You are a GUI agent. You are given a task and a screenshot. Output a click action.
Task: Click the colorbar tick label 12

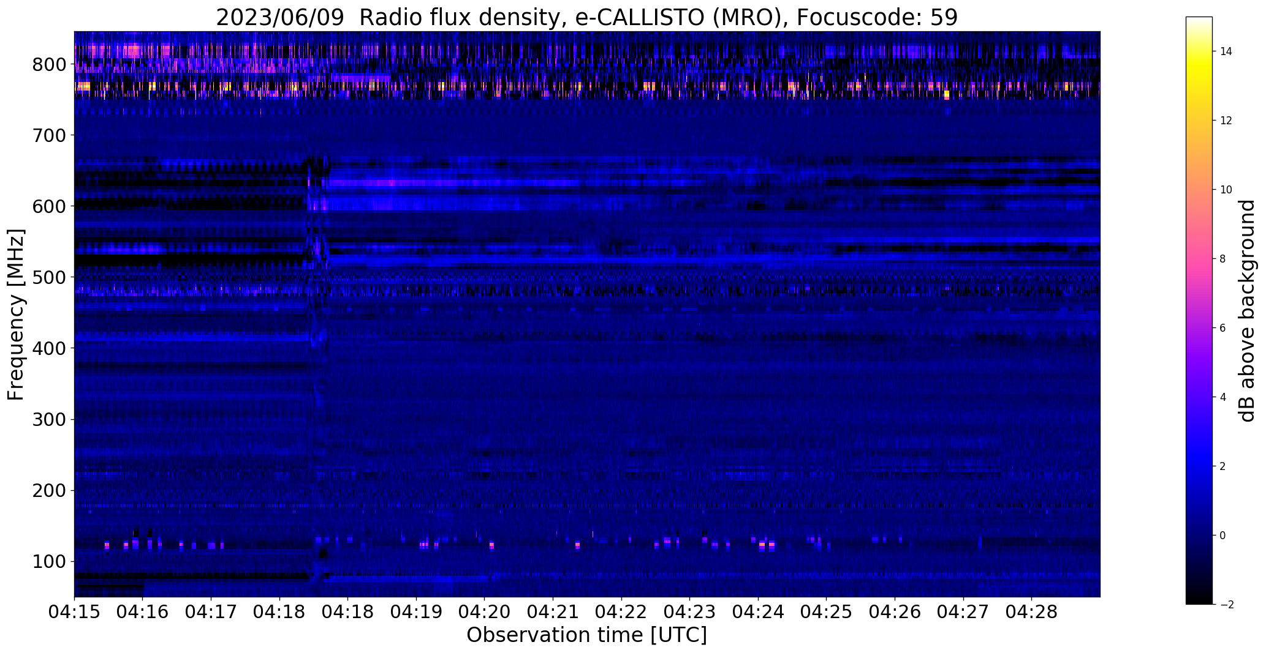[x=1226, y=121]
